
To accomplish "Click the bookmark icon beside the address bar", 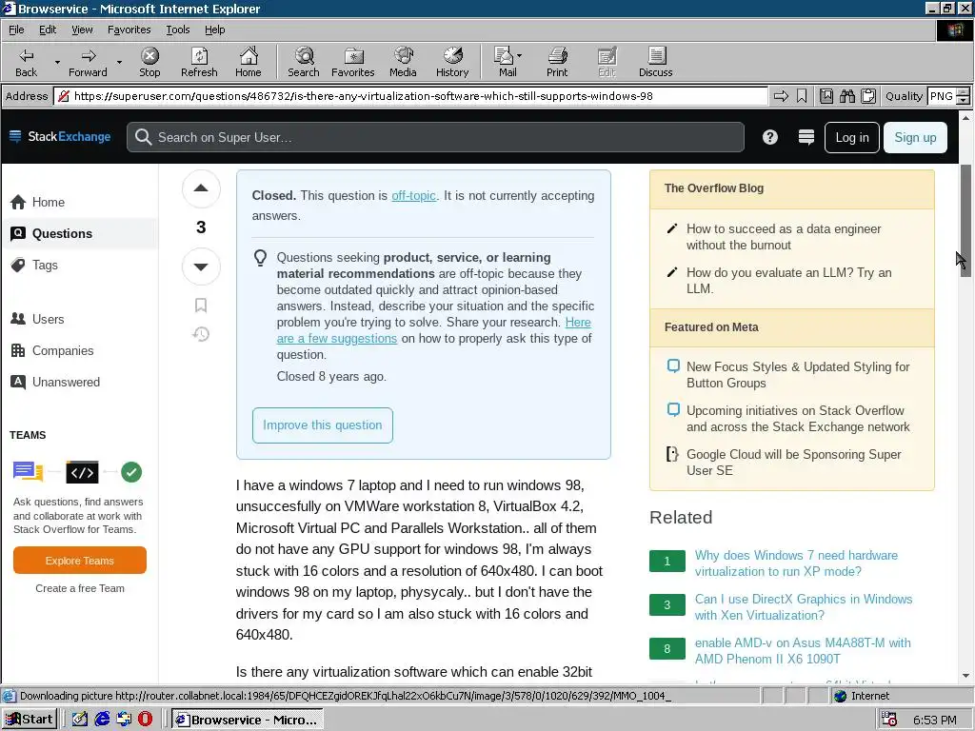I will 802,96.
